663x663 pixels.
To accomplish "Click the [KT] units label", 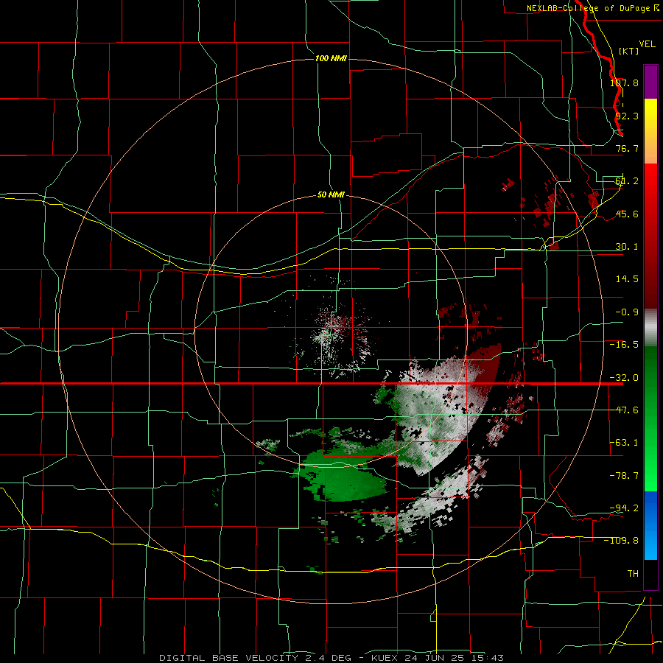I will (x=629, y=51).
